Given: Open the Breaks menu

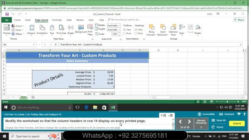Looking at the screenshot, I should tap(71, 30).
